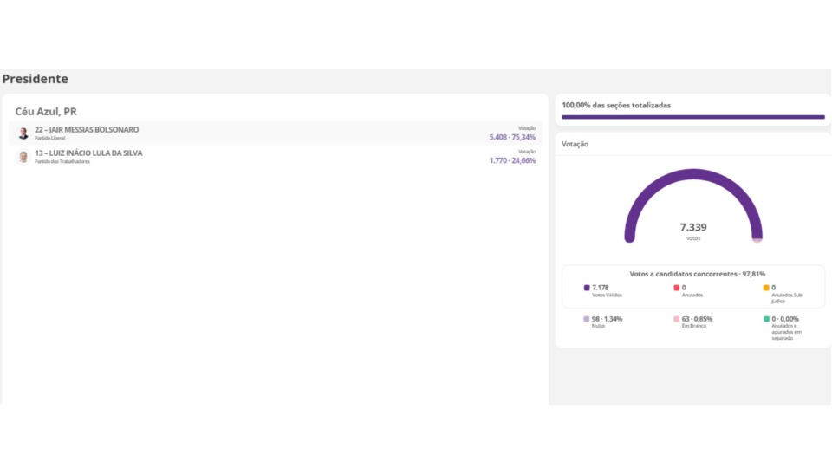Select the 13 – LUIZ INÁCIO LULA DA SILVA name
Viewport: 832px width, 468px height.
click(x=88, y=153)
